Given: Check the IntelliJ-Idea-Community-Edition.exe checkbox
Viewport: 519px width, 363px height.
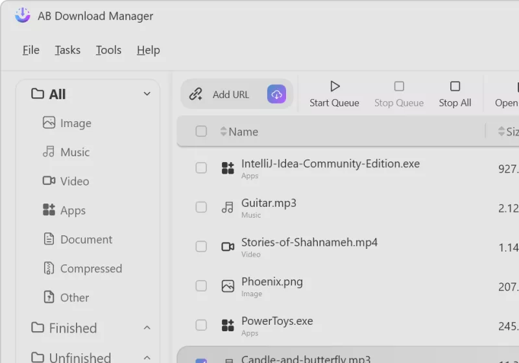Looking at the screenshot, I should pos(201,168).
